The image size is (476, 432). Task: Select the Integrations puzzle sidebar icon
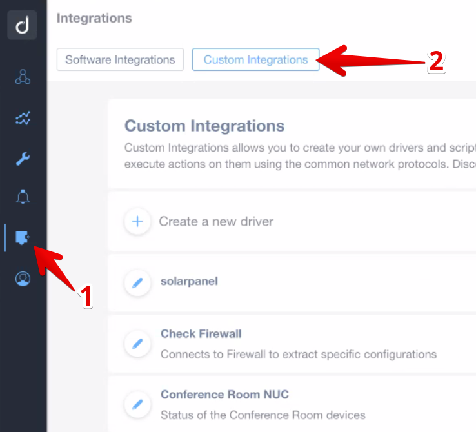(23, 237)
